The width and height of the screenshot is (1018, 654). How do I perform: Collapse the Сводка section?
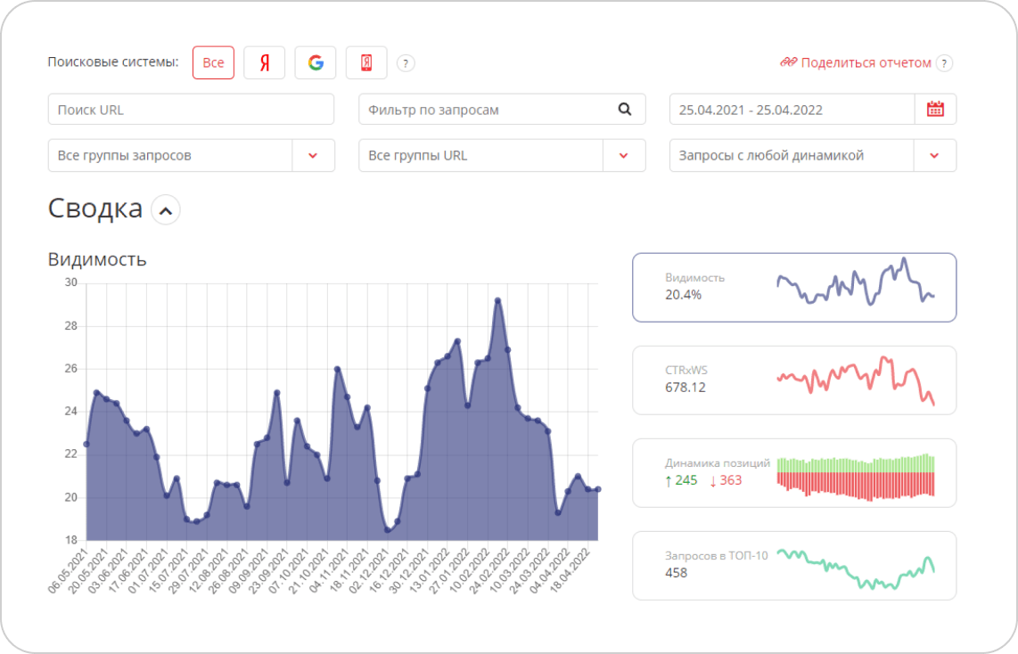pos(166,210)
